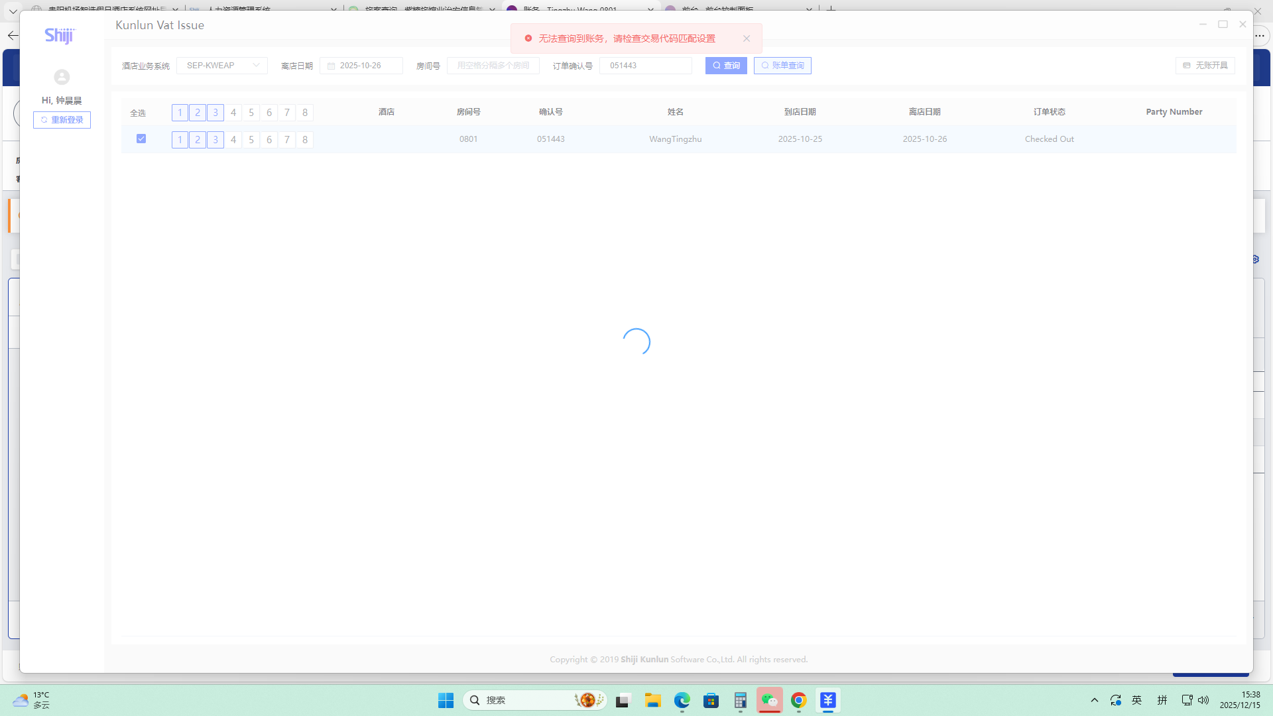1273x716 pixels.
Task: Uncheck the row 0801 checkbox
Action: [141, 139]
